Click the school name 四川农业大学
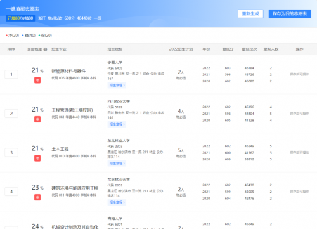Image resolution: width=317 pixels, height=229 pixels. (x=119, y=101)
